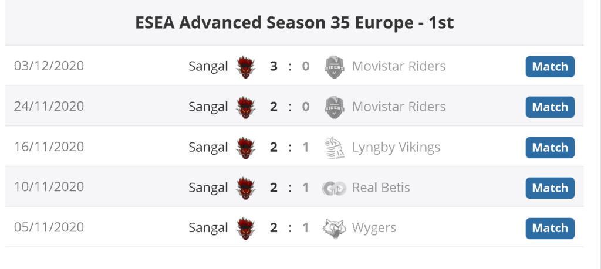Open the Wygers team name link
Image resolution: width=601 pixels, height=269 pixels.
(x=374, y=227)
